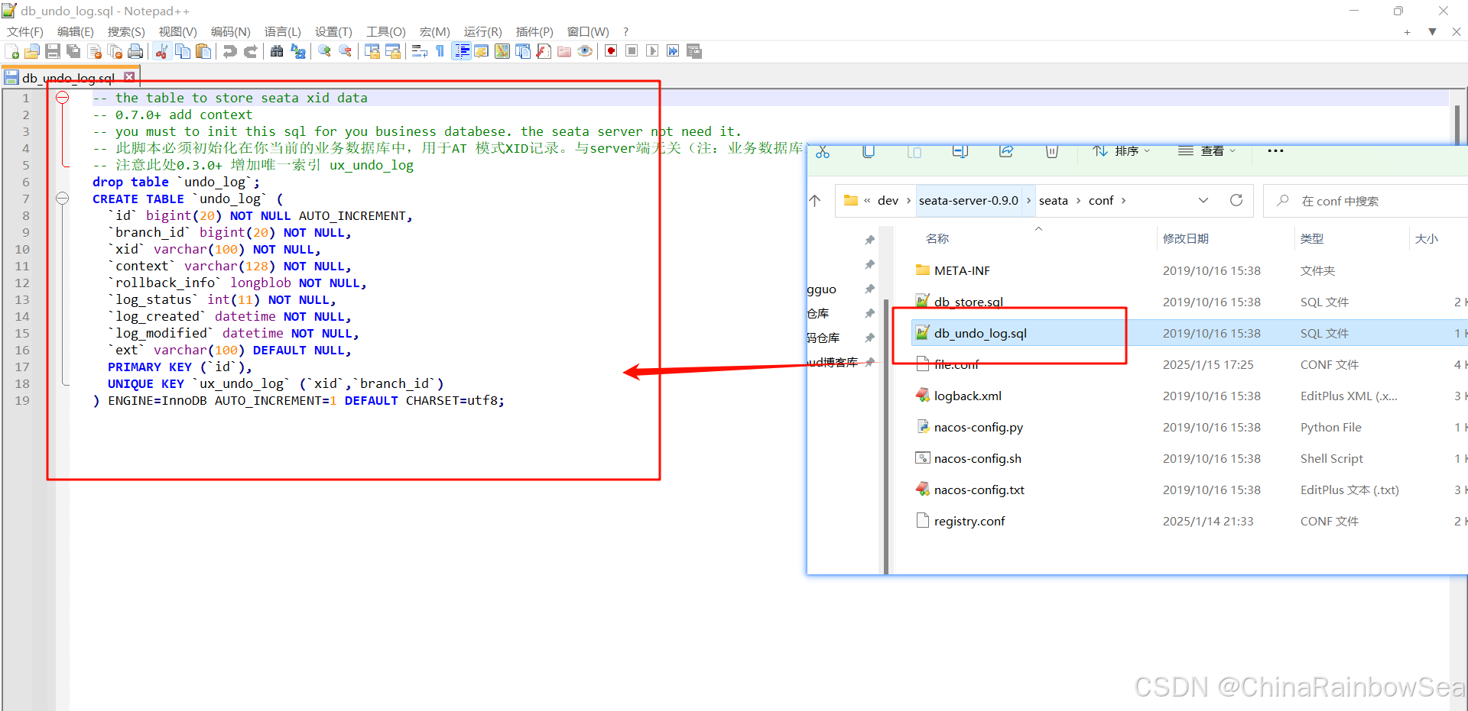Sort files by 修改日期 column header
The height and width of the screenshot is (711, 1468).
[x=1185, y=238]
